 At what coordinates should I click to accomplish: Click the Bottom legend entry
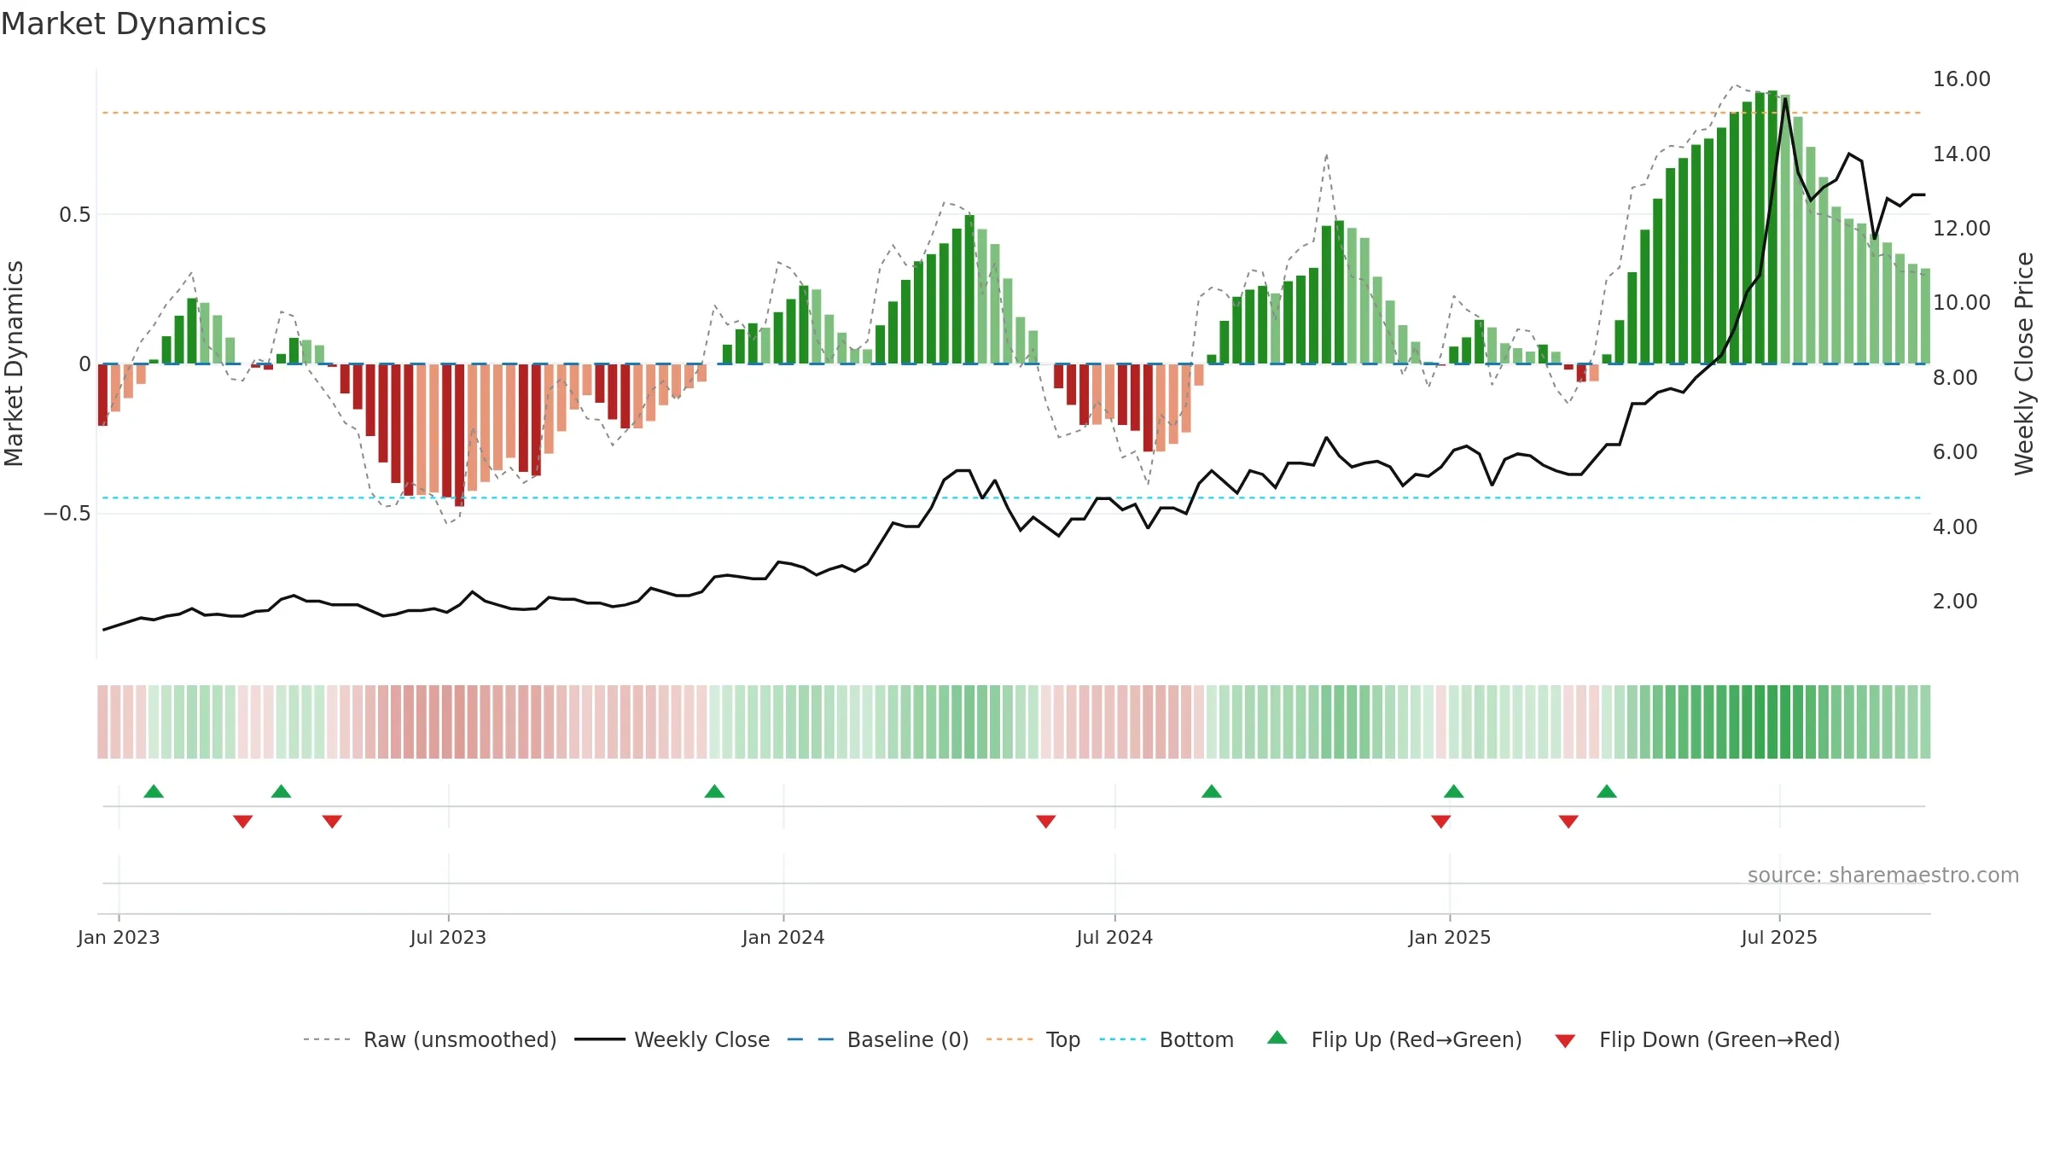(1167, 1039)
